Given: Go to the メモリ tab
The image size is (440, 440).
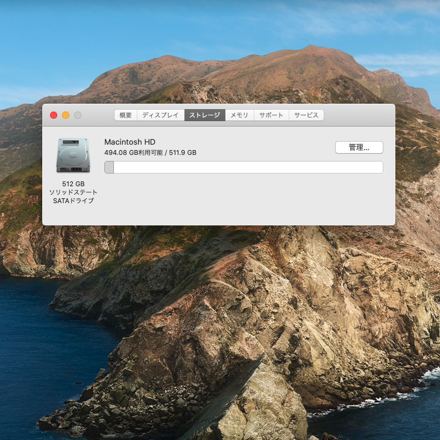Looking at the screenshot, I should tap(239, 115).
